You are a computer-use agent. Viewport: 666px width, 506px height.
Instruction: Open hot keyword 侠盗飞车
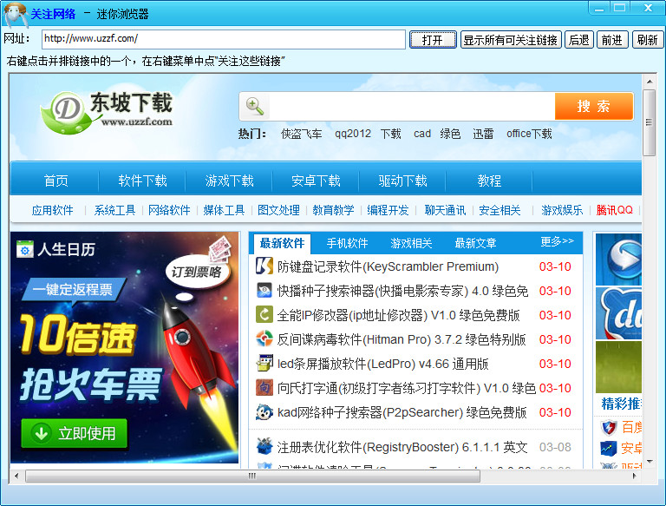301,134
